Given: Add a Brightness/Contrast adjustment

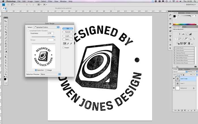Looking at the screenshot, I should point(180,34).
